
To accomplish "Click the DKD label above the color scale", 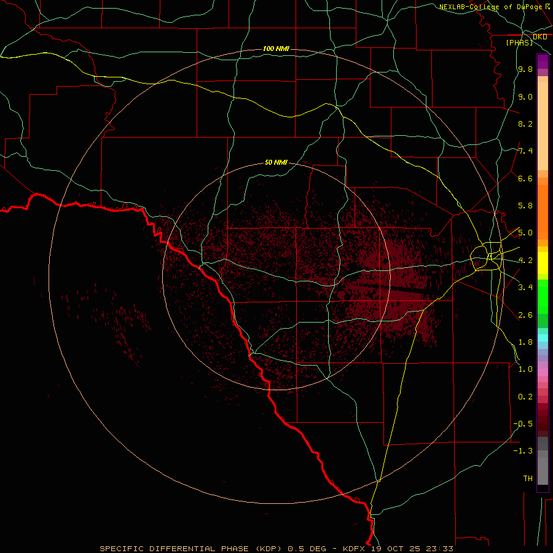I will coord(539,37).
